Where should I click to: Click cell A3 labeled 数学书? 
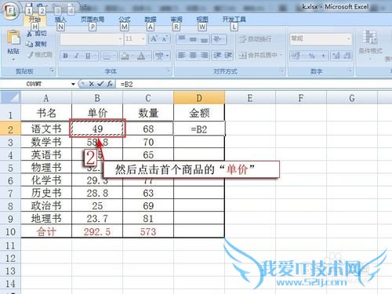pos(46,142)
